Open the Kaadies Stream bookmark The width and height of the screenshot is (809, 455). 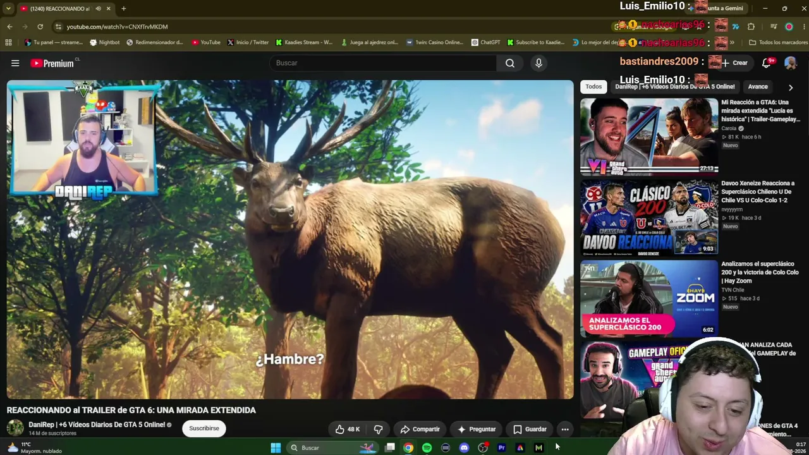(304, 42)
